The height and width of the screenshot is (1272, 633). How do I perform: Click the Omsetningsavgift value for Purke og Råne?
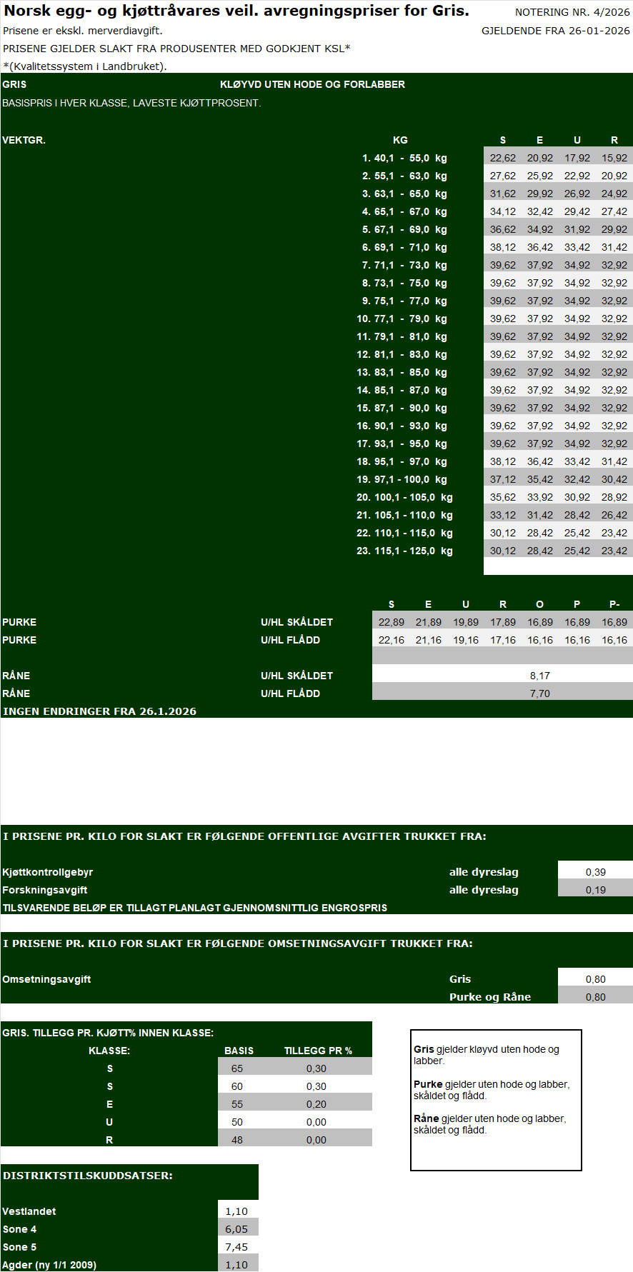(595, 997)
